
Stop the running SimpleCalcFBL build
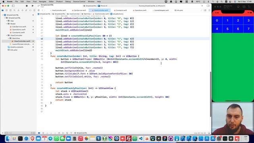(x=27, y=6)
